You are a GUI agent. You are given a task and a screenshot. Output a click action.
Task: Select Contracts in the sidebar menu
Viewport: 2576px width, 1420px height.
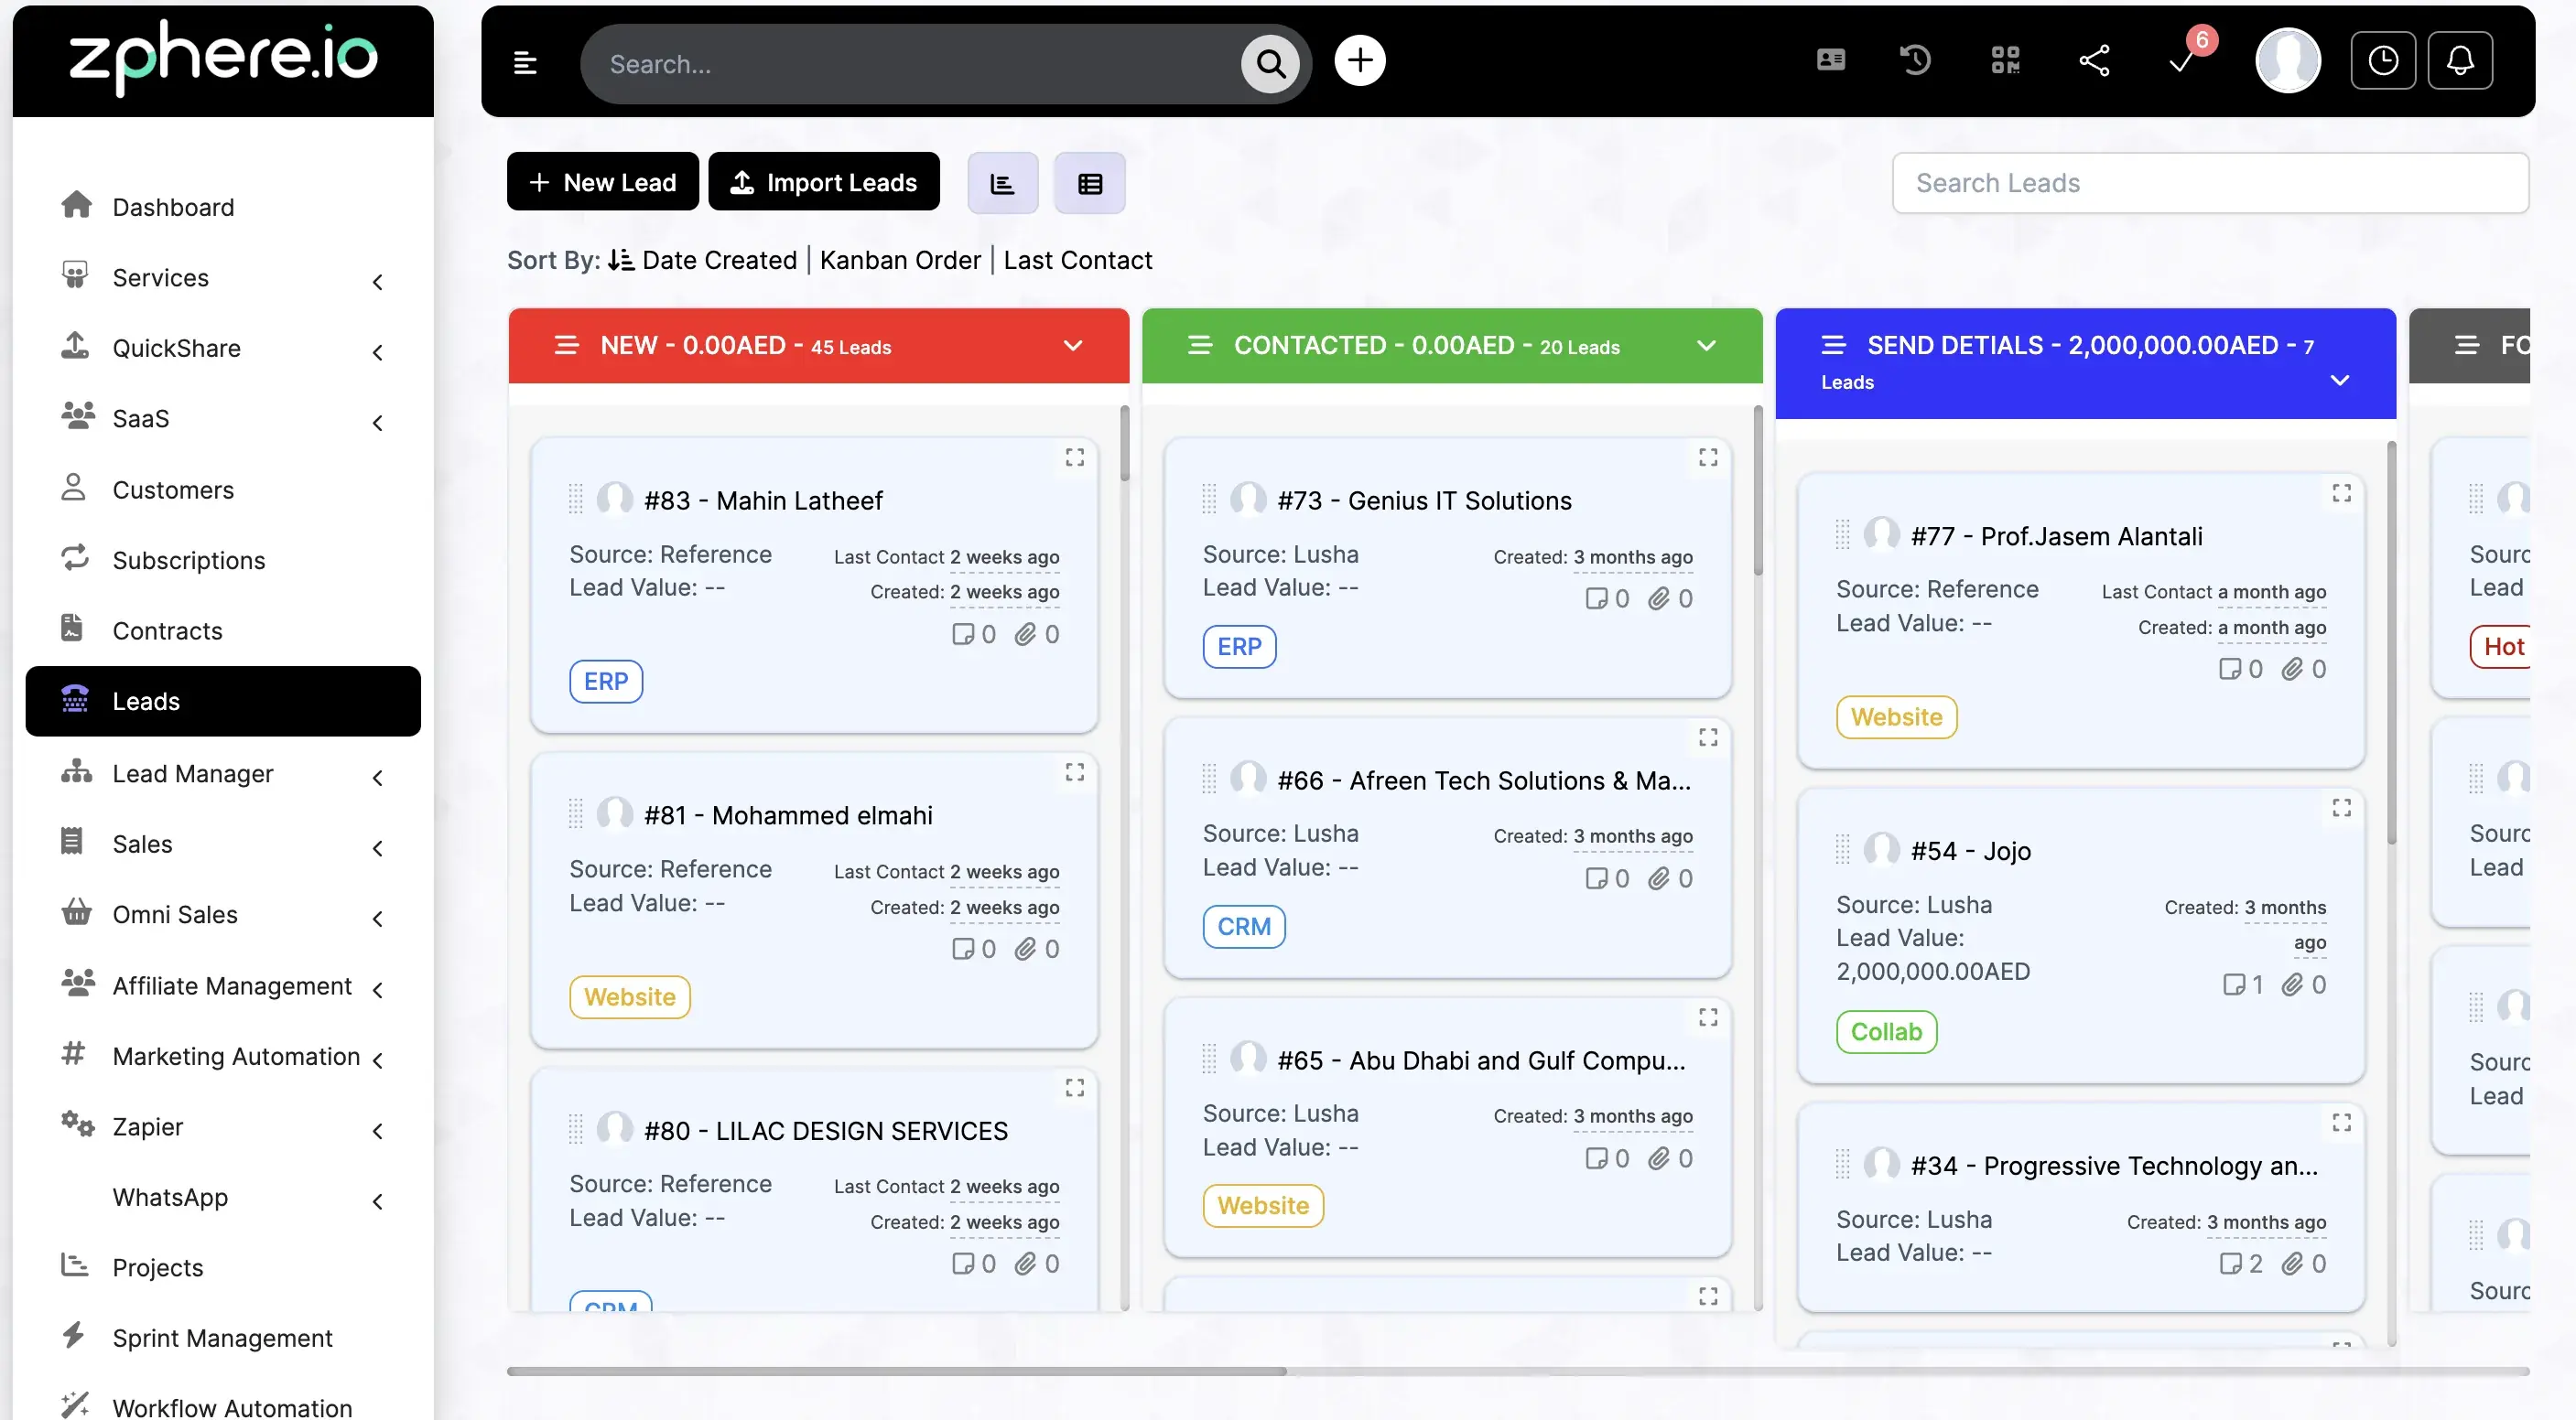pos(167,630)
